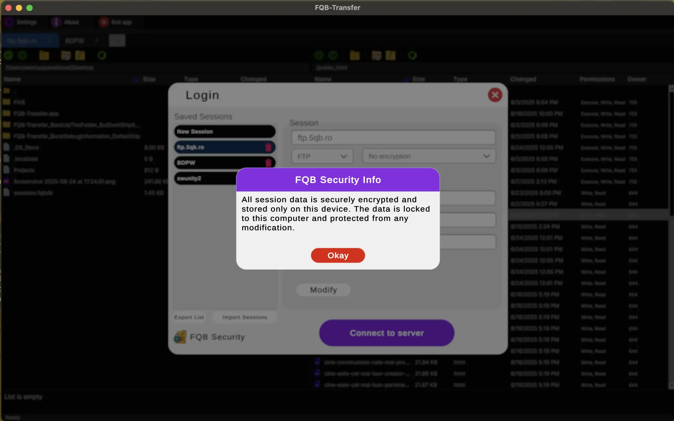Click the folder icon on the remote toolbar

click(355, 55)
